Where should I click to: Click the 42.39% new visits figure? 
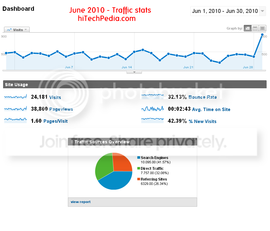coord(177,121)
